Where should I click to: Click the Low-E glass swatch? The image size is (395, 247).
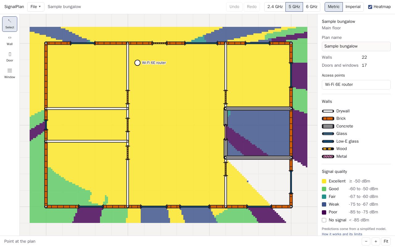[328, 141]
